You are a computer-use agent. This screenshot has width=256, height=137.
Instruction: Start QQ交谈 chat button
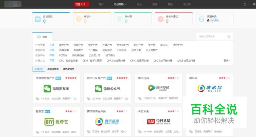[215, 20]
